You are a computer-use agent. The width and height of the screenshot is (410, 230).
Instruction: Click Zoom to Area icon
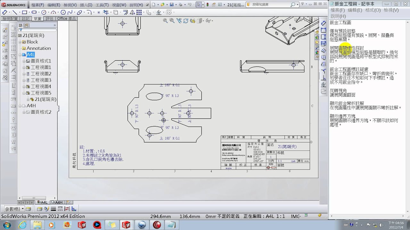click(172, 20)
